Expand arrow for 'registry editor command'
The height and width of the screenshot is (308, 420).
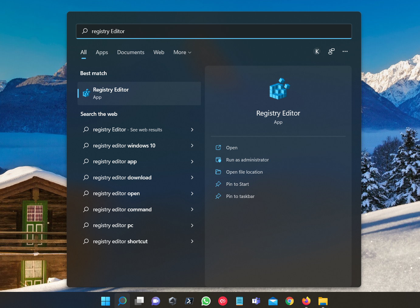coord(192,209)
